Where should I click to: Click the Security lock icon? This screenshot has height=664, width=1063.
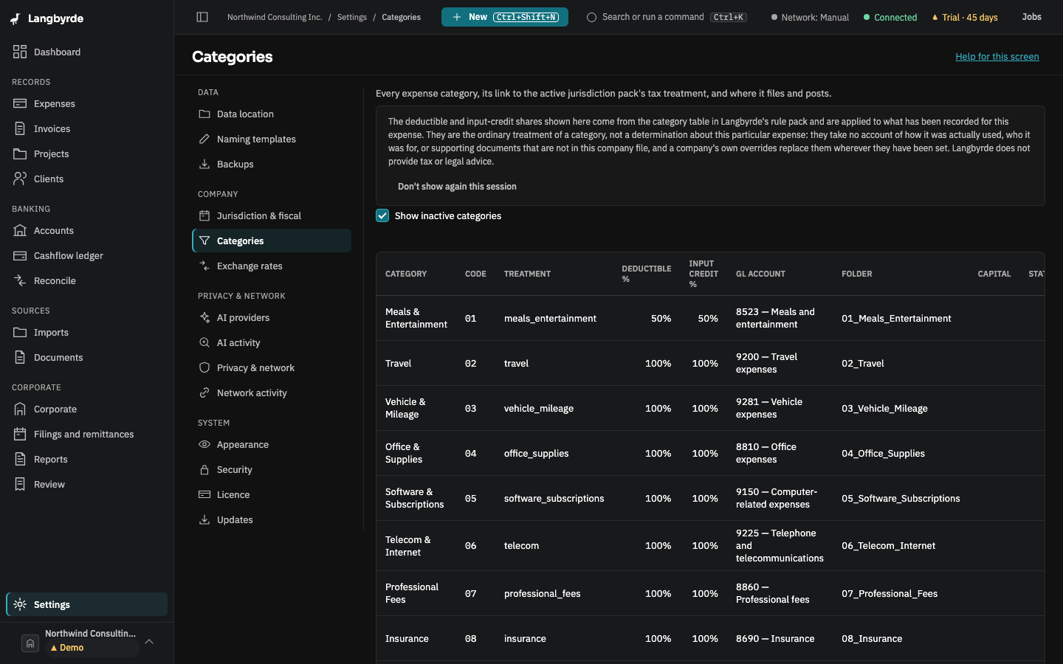(x=204, y=469)
